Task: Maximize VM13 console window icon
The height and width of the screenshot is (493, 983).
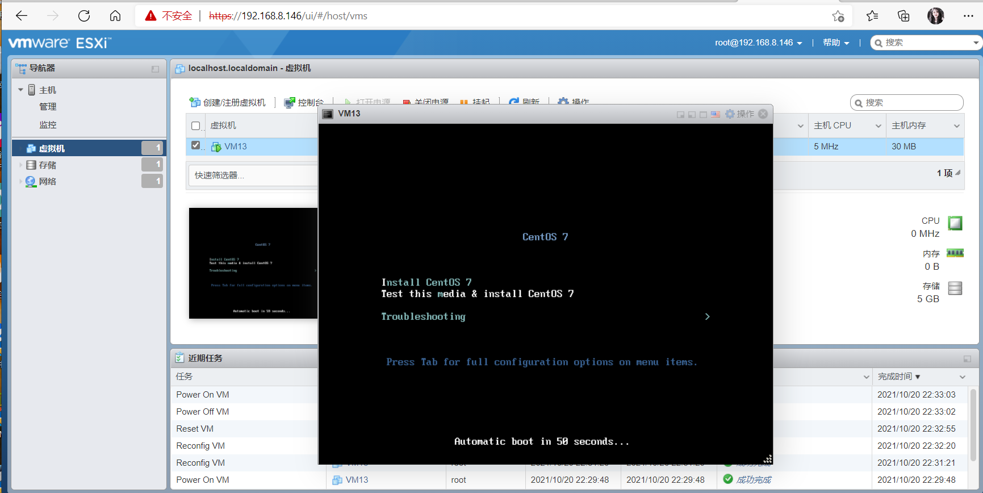Action: (704, 115)
